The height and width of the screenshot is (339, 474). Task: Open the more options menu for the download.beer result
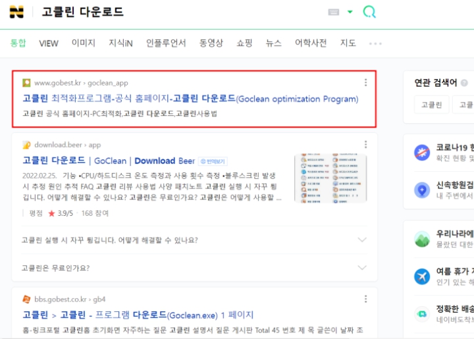[366, 144]
